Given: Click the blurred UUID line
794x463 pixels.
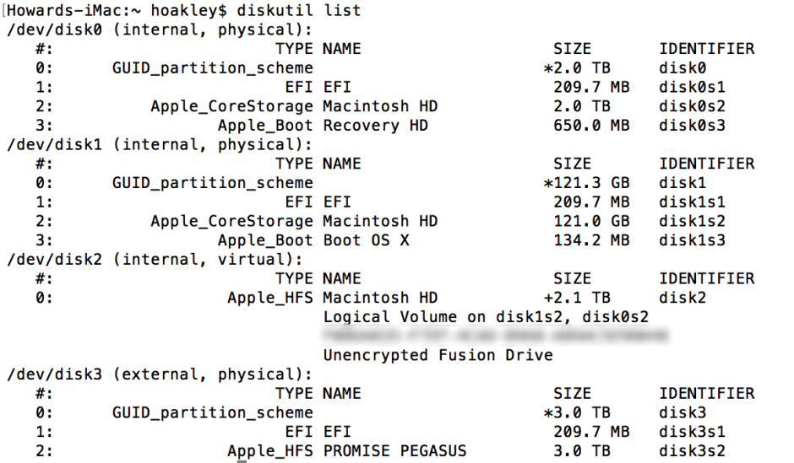Looking at the screenshot, I should (x=496, y=336).
